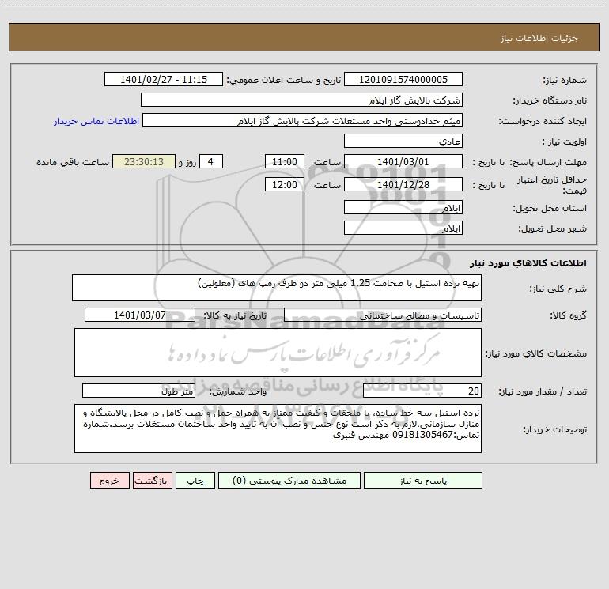Click remaining days field '4'
Image resolution: width=609 pixels, height=589 pixels.
(211, 161)
